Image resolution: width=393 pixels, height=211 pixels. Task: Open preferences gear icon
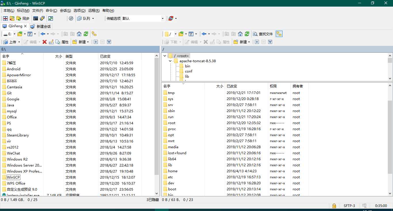(x=71, y=18)
